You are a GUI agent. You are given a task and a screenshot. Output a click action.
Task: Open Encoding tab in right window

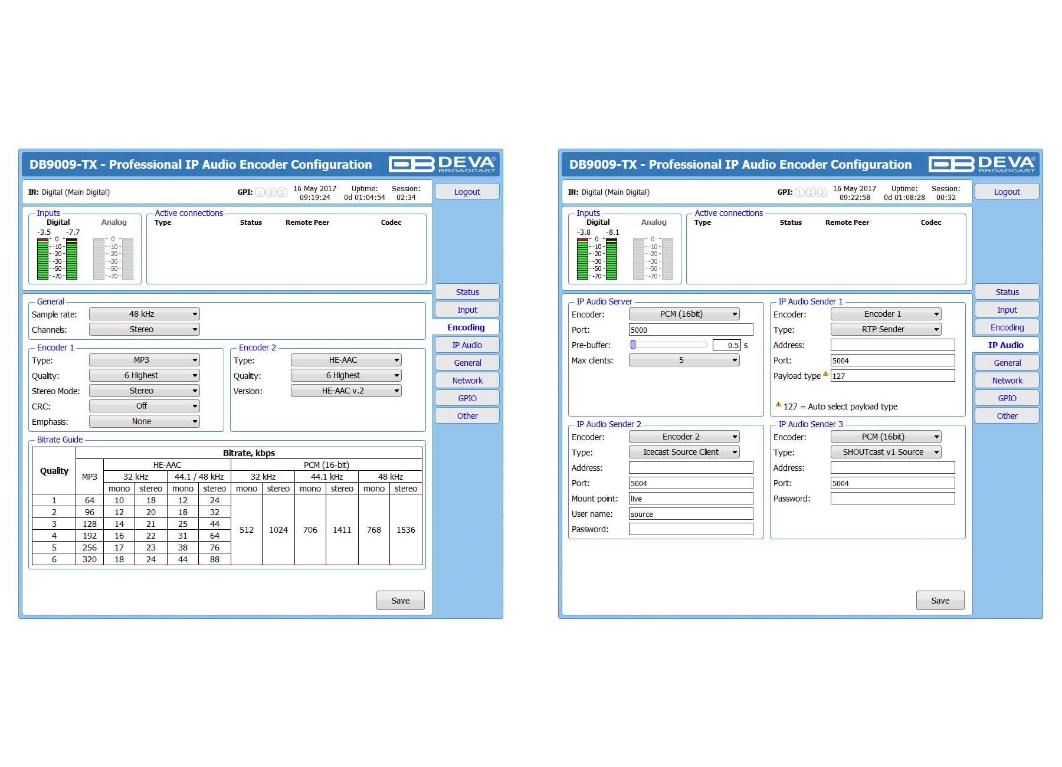click(1007, 327)
